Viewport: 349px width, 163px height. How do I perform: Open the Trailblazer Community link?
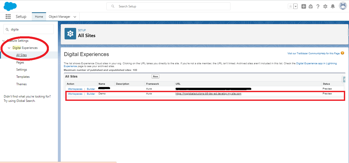pos(304,53)
